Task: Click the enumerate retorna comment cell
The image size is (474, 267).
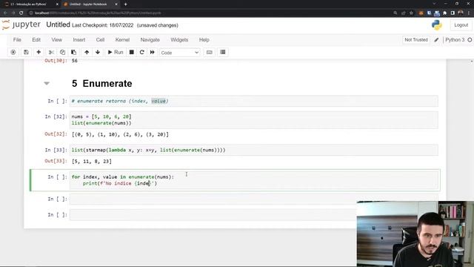Action: 253,101
